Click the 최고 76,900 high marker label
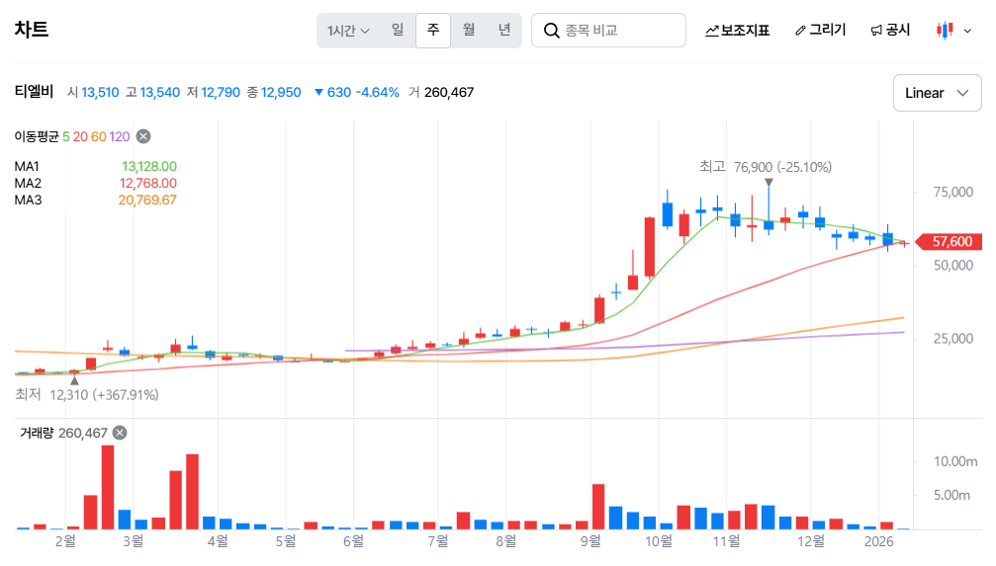 tap(766, 167)
